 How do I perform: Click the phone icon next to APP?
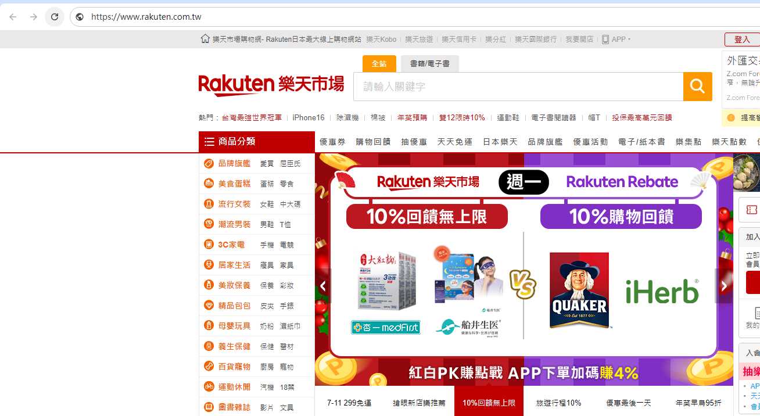(605, 40)
